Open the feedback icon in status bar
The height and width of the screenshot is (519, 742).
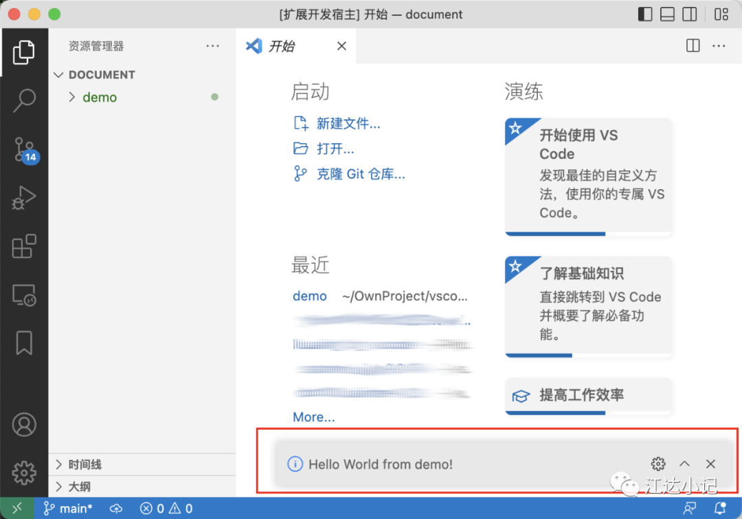690,509
